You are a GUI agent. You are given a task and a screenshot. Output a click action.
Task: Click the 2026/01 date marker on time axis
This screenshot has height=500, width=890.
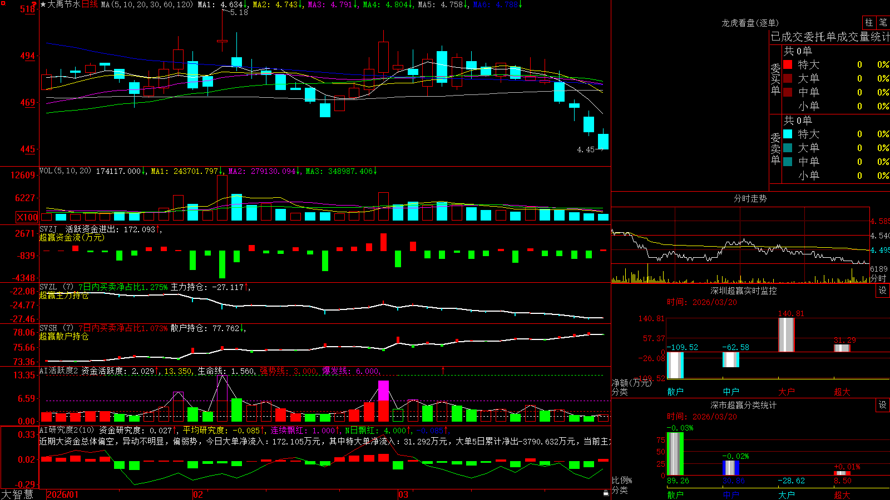click(62, 494)
